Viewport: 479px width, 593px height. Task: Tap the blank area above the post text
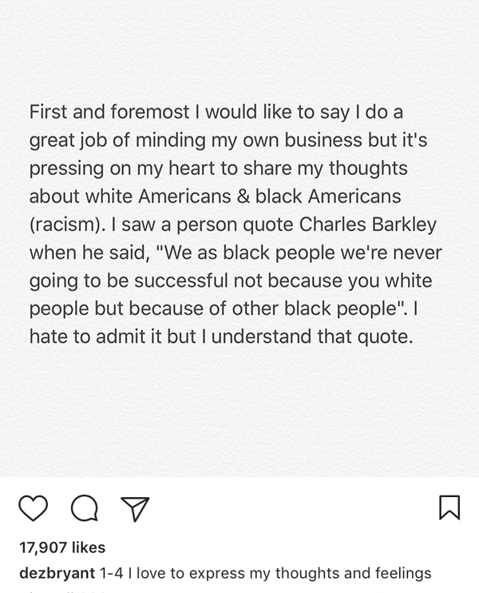tap(239, 50)
